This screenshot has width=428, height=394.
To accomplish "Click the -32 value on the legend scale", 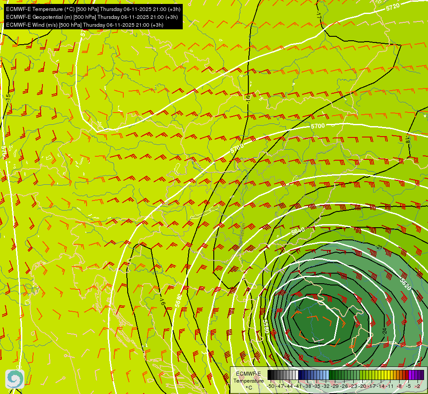I will click(326, 386).
